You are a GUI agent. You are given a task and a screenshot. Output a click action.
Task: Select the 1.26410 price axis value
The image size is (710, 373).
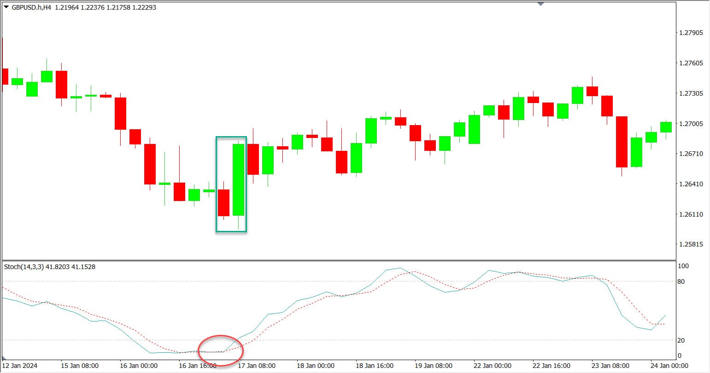(691, 184)
